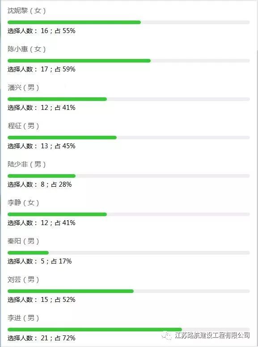This screenshot has height=347, width=258.
Task: Click candidate name 陈小惠（女）
Action: click(27, 49)
